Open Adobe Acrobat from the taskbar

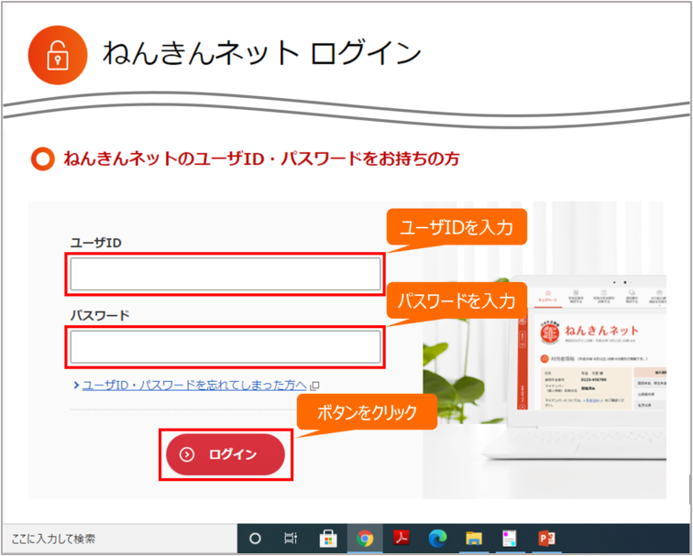(x=401, y=539)
